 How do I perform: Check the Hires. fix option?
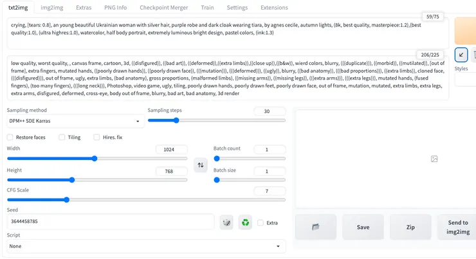tap(97, 137)
